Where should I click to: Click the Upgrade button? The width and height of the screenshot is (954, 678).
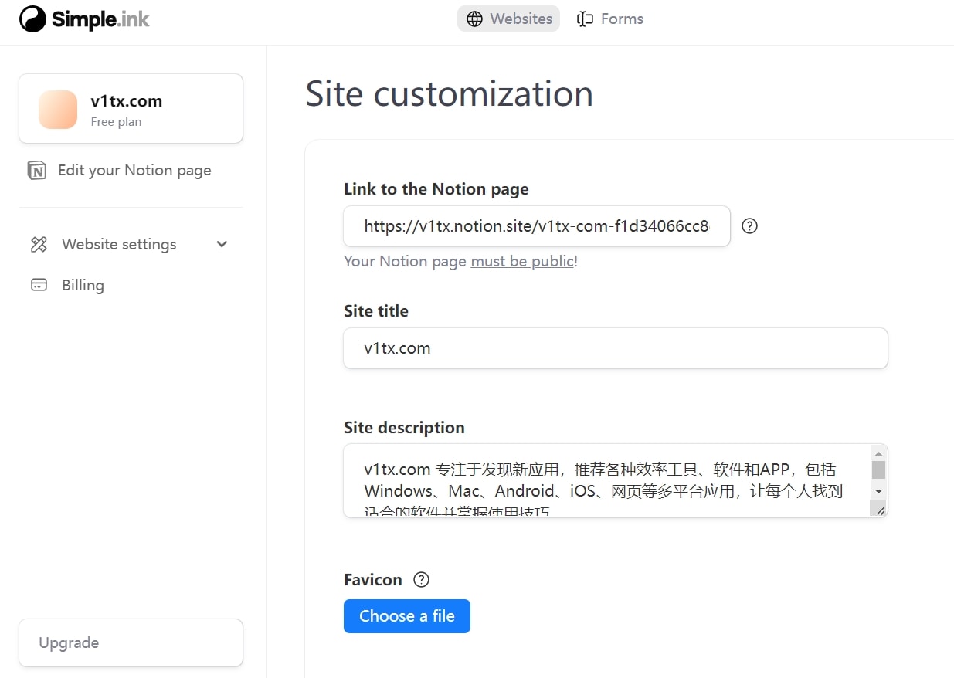coord(131,642)
